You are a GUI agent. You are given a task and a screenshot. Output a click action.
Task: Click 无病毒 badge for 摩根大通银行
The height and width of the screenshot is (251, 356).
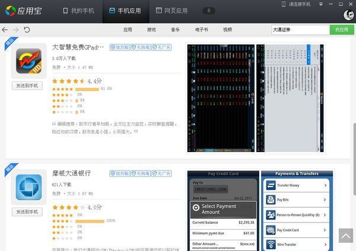pos(141,173)
